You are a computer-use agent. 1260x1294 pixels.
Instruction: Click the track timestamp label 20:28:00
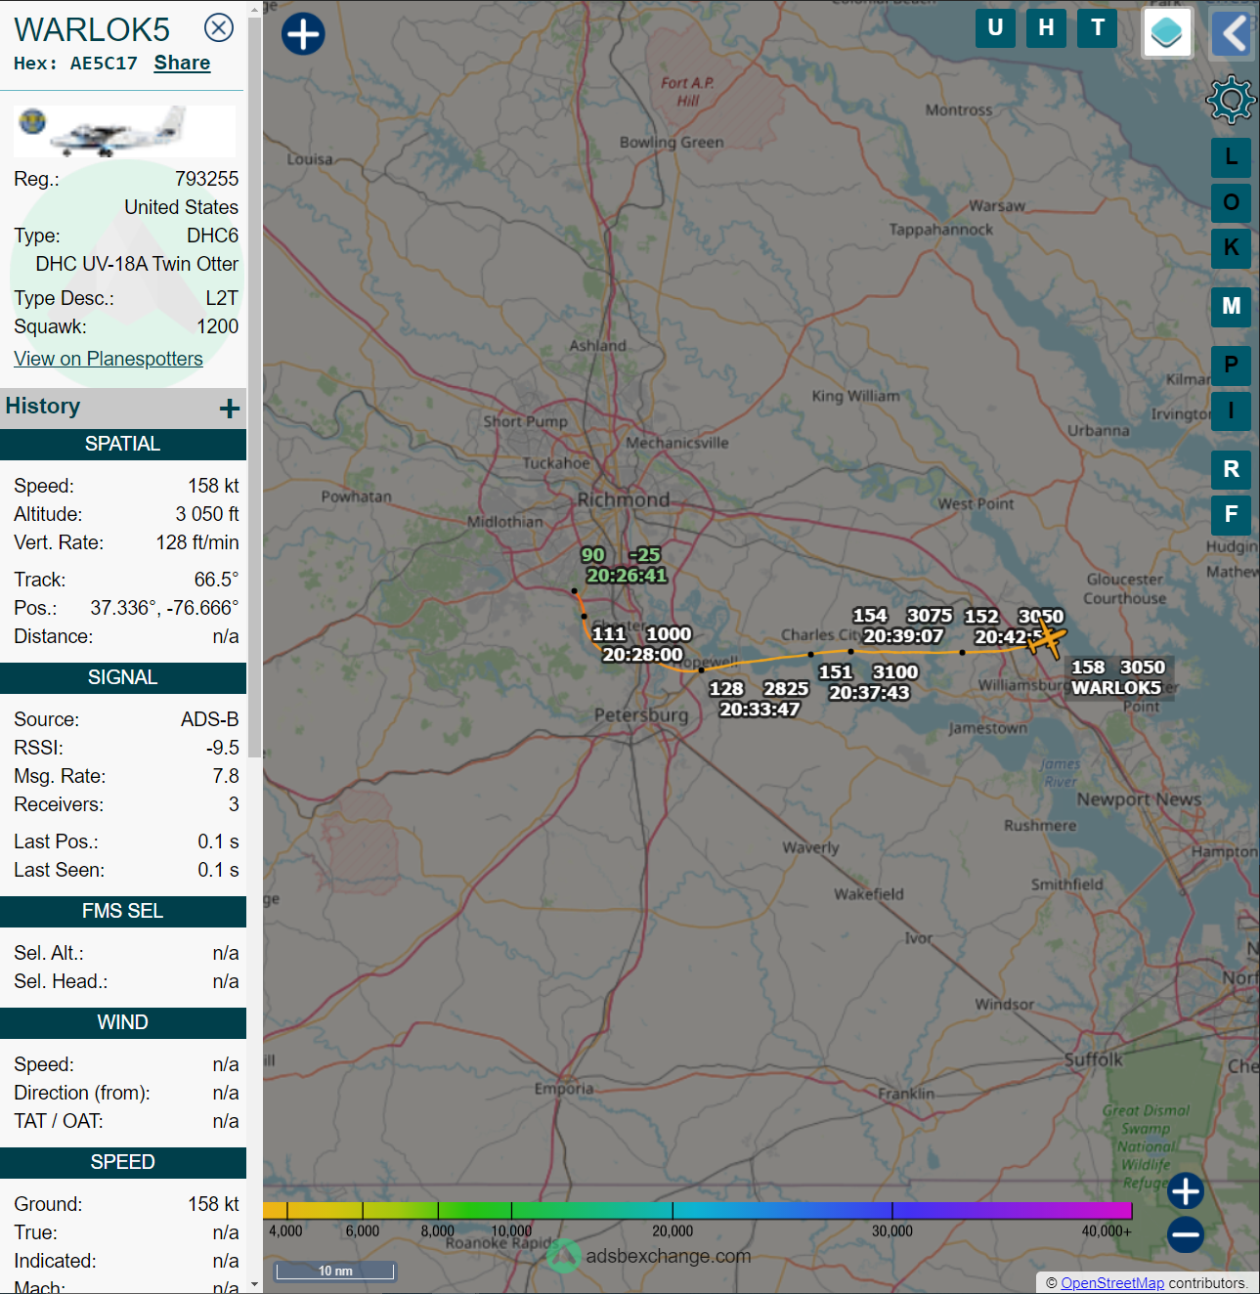[642, 655]
